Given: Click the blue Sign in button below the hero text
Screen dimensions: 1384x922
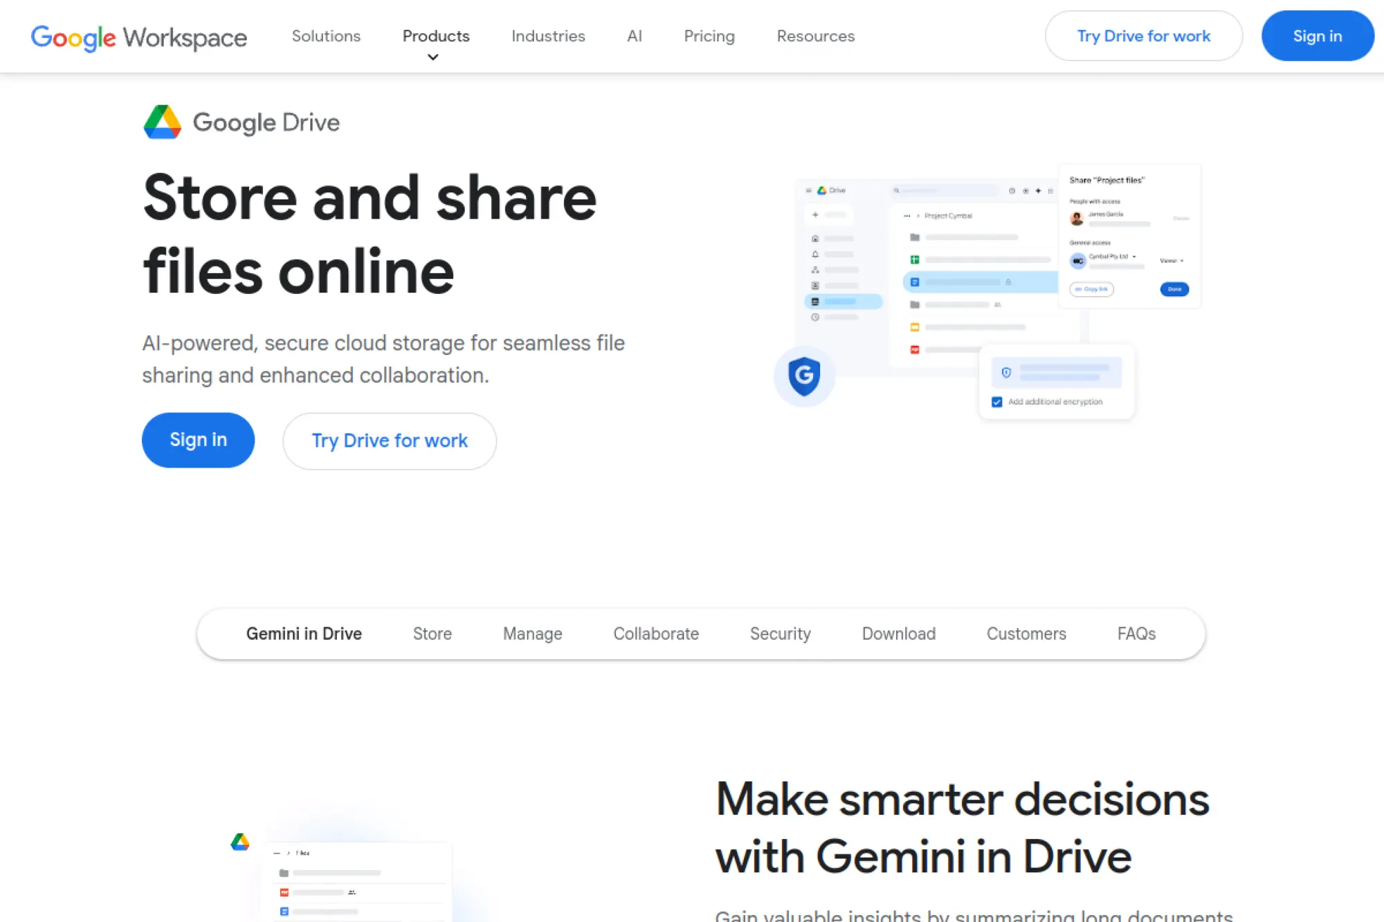Looking at the screenshot, I should click(x=198, y=440).
